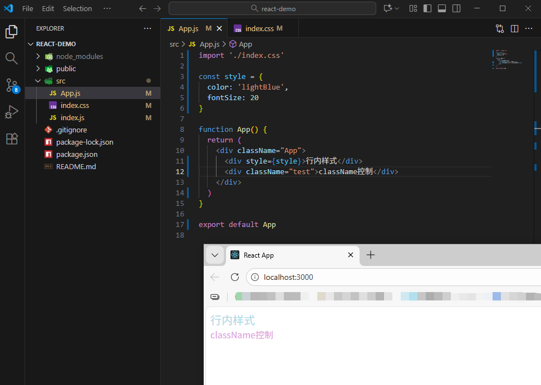This screenshot has width=541, height=385.
Task: Expand the node_modules folder
Action: click(79, 56)
